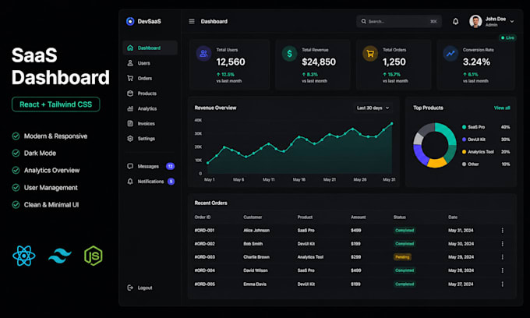Screen dimensions: 530x318
Task: Open Orders in the sidebar
Action: pos(150,78)
